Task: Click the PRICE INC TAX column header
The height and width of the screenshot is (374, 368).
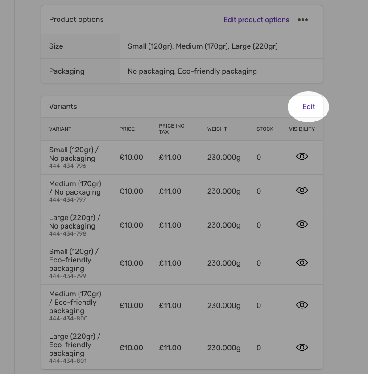Action: [x=172, y=129]
